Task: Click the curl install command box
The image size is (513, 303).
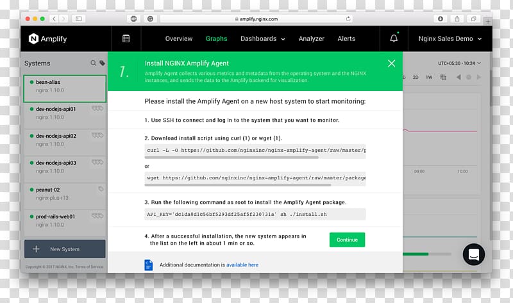Action: 255,150
